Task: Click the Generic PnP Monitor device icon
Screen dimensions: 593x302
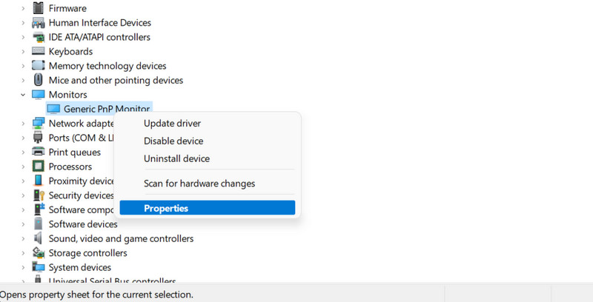Action: [53, 109]
